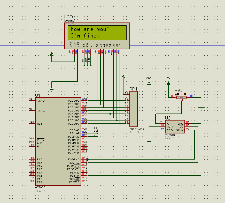This screenshot has width=225, height=203.
Task: Click the power arrow terminal left of LCD1
Action: pyautogui.click(x=52, y=54)
